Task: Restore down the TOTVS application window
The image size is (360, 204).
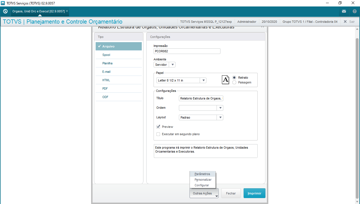Action: (x=340, y=3)
